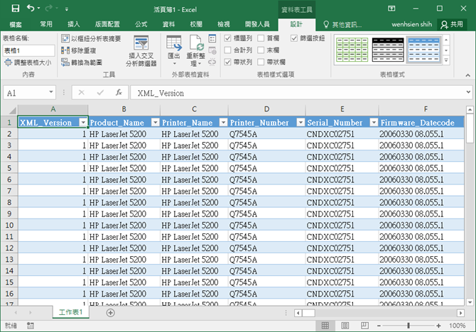Click the table properties icon in 外部表格資料
This screenshot has height=332, width=476.
pos(212,38)
